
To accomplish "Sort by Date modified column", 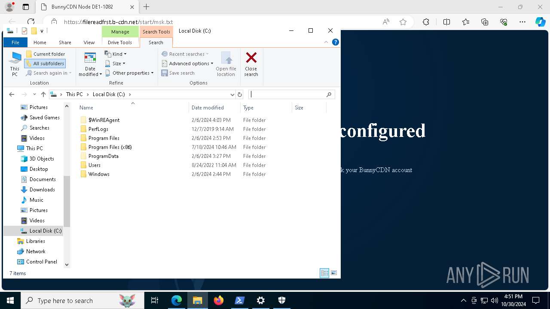I will pyautogui.click(x=214, y=108).
